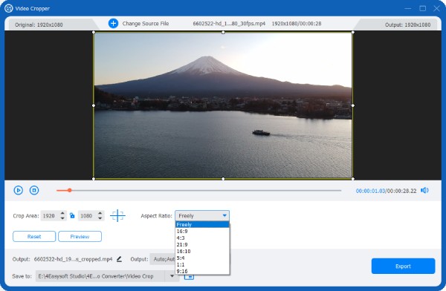Click the top-left crop corner handle
This screenshot has height=291, width=446.
[94, 32]
